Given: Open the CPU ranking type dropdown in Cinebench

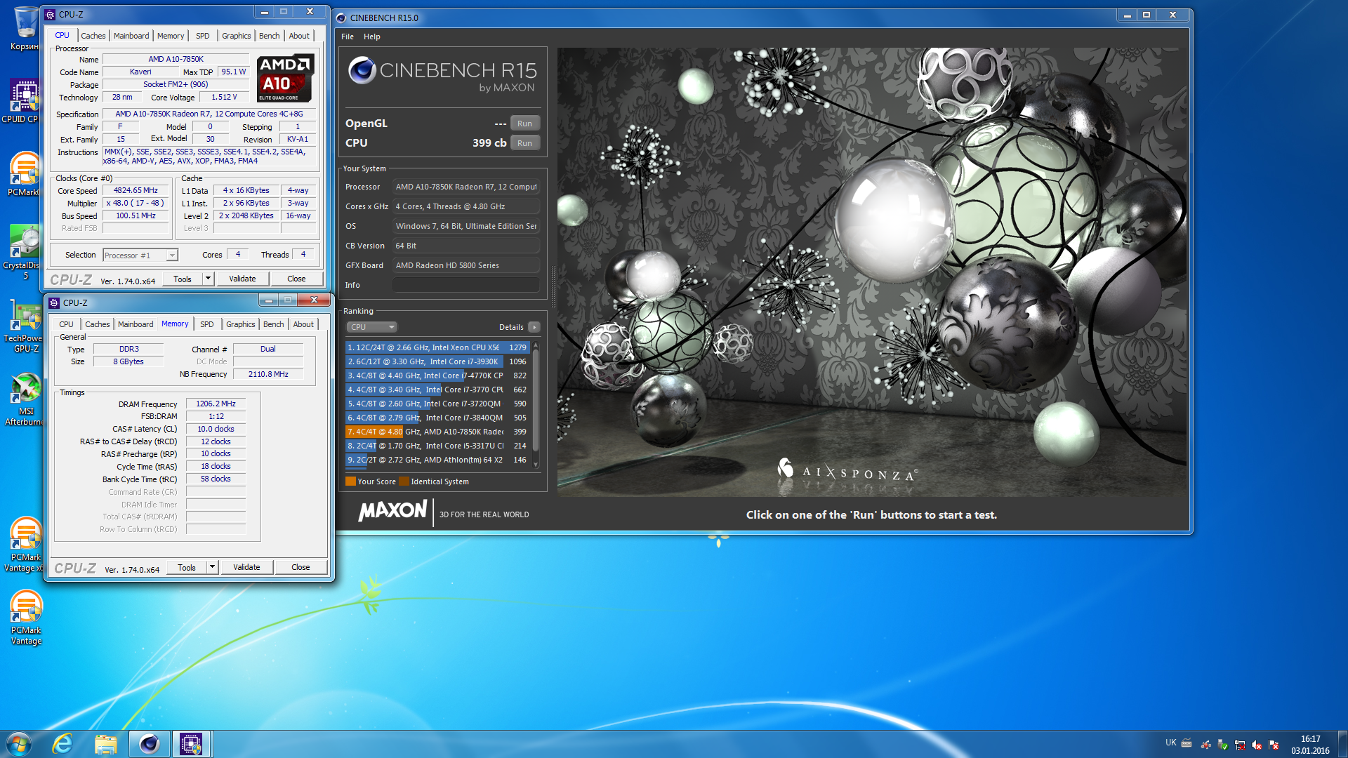Looking at the screenshot, I should 371,327.
